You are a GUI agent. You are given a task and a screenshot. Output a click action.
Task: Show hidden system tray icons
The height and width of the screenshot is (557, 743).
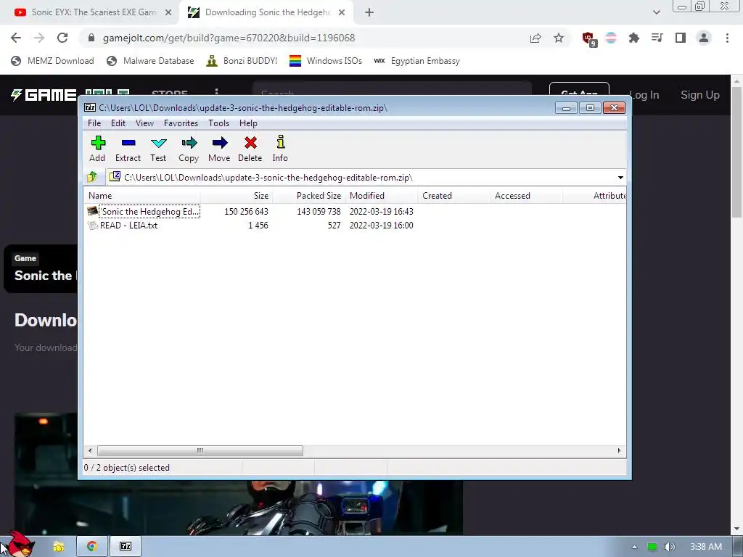pyautogui.click(x=634, y=547)
